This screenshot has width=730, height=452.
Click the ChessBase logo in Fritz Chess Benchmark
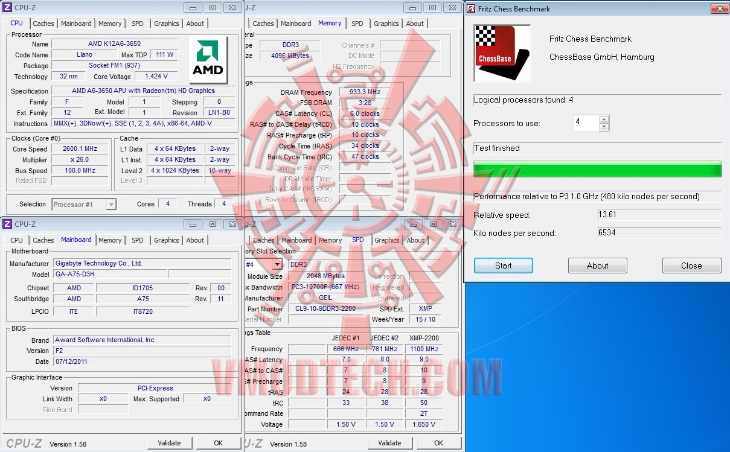coord(502,53)
